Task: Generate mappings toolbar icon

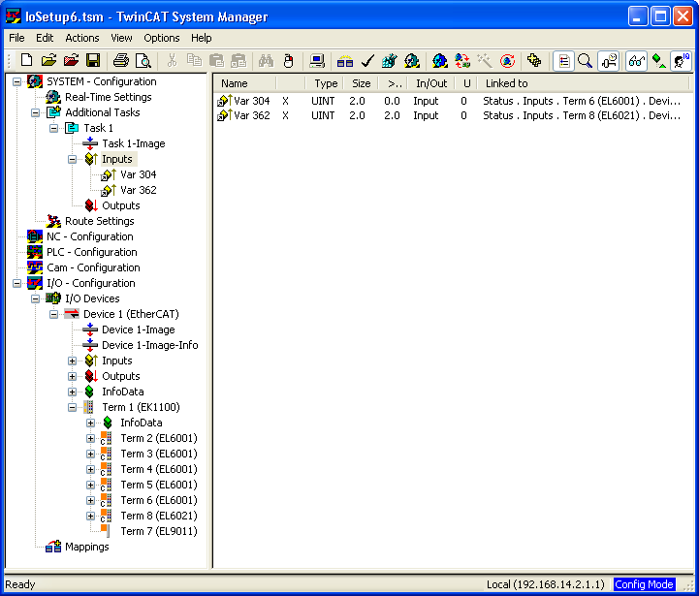Action: [345, 60]
